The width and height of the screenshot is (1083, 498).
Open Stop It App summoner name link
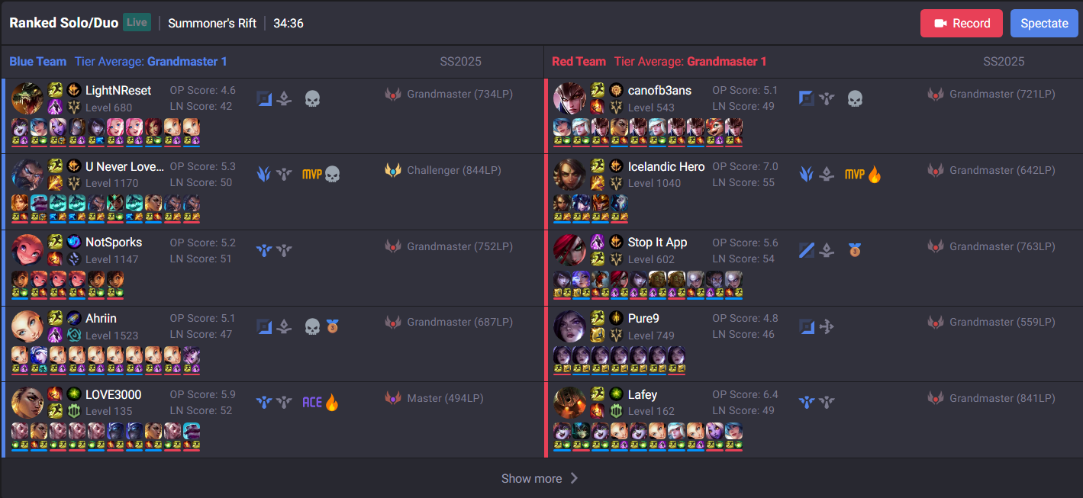click(x=658, y=242)
